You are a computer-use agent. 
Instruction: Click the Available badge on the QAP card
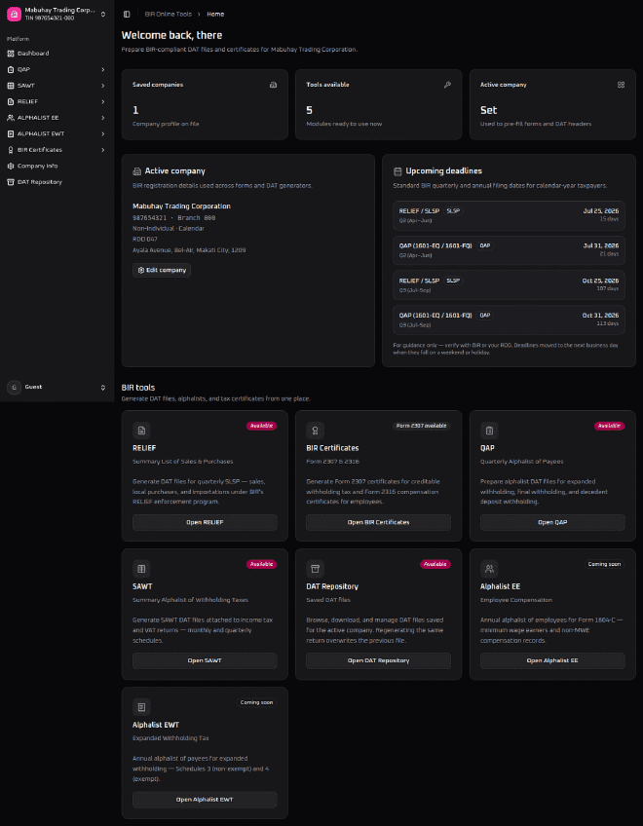point(610,426)
